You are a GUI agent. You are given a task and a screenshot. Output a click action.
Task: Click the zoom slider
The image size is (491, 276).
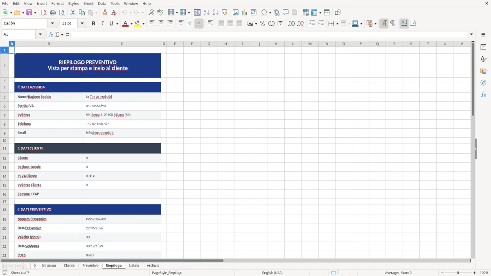[x=458, y=273]
